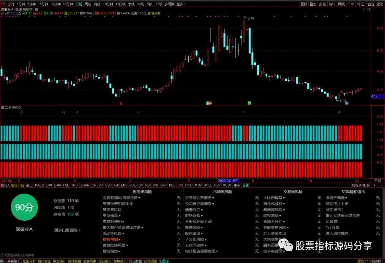This screenshot has height=263, width=385.
Task: Open 设置 in the indicator bar
Action: click(246, 186)
